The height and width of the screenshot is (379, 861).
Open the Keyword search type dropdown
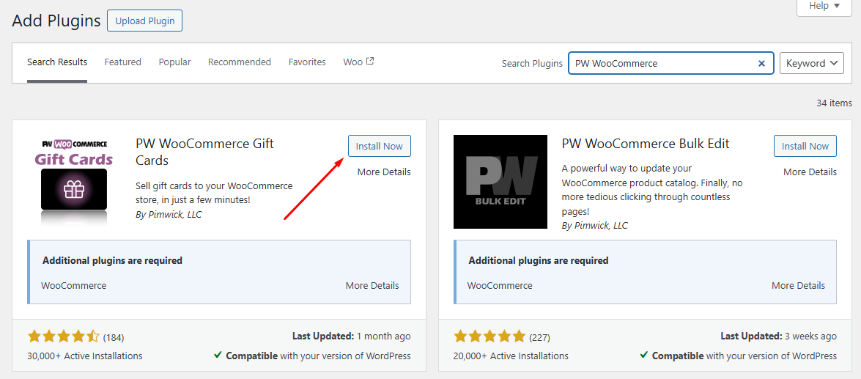812,63
